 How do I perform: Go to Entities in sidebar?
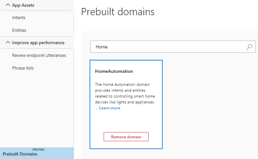coord(19,30)
